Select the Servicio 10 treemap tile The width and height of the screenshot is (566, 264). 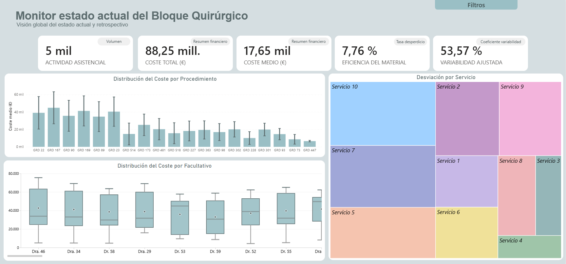383,114
